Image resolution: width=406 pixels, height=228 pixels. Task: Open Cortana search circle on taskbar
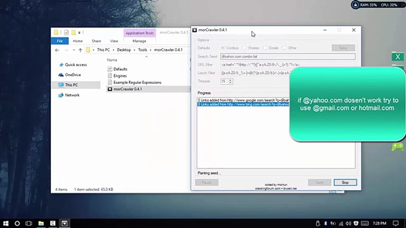pos(17,223)
